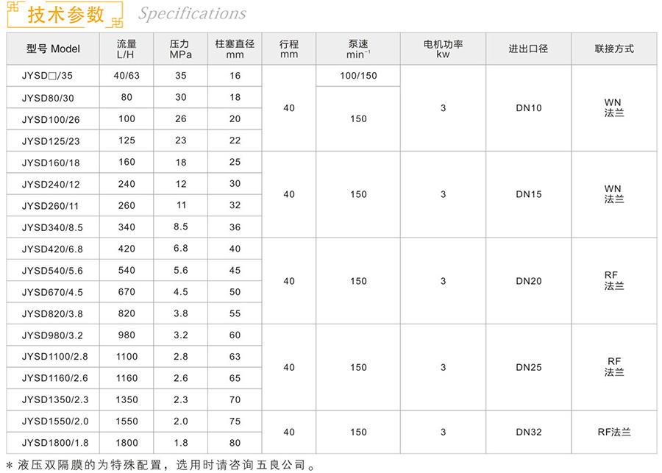Click the JYSD1100/2.8 model cell
Screen dimensions: 662x473
click(x=54, y=357)
